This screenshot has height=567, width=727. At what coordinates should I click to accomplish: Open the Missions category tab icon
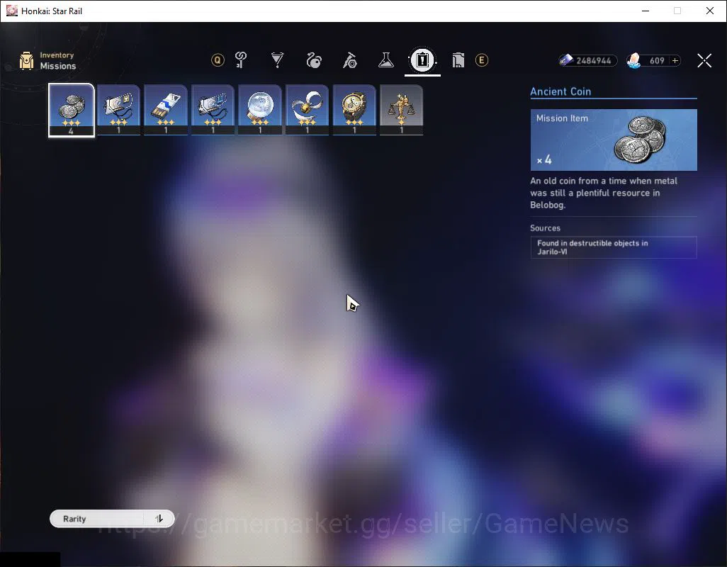pyautogui.click(x=422, y=60)
